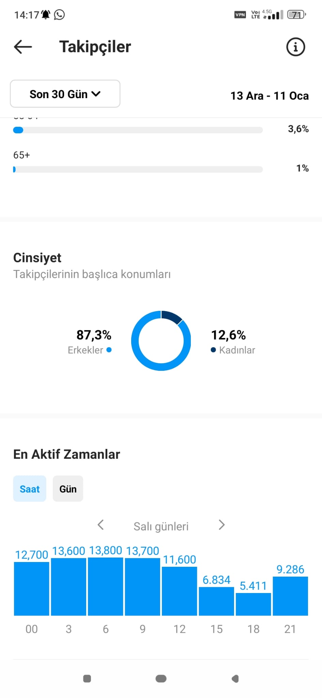The width and height of the screenshot is (322, 698).
Task: Tap the 5.411 bar at hour 18
Action: 253,604
